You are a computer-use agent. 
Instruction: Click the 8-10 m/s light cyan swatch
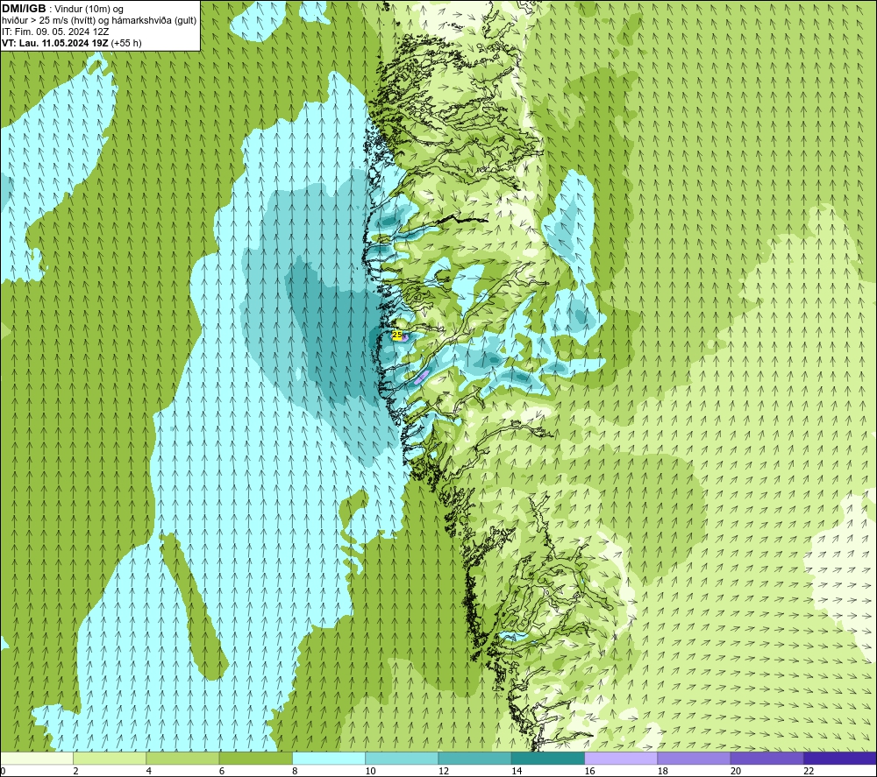tap(329, 758)
